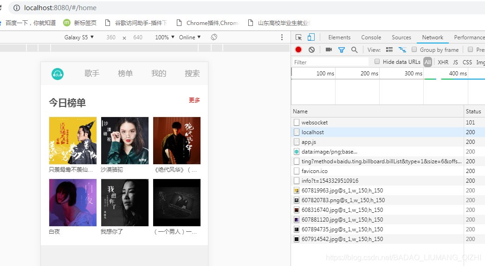Select the localhost request row
This screenshot has height=266, width=485.
[x=388, y=132]
